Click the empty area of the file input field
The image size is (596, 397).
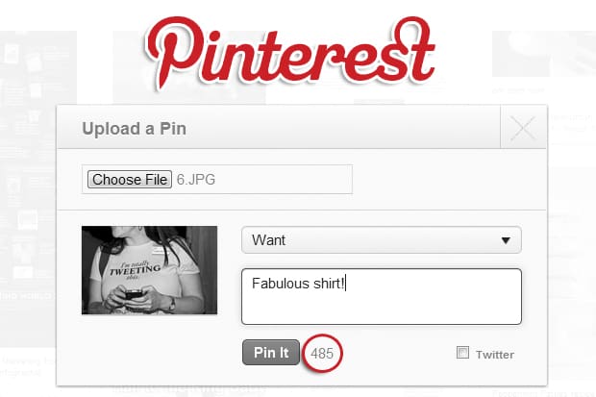288,179
